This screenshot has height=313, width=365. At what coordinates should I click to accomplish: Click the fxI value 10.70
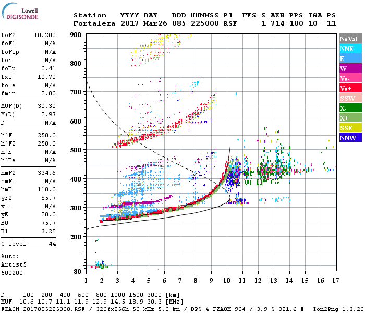click(46, 77)
